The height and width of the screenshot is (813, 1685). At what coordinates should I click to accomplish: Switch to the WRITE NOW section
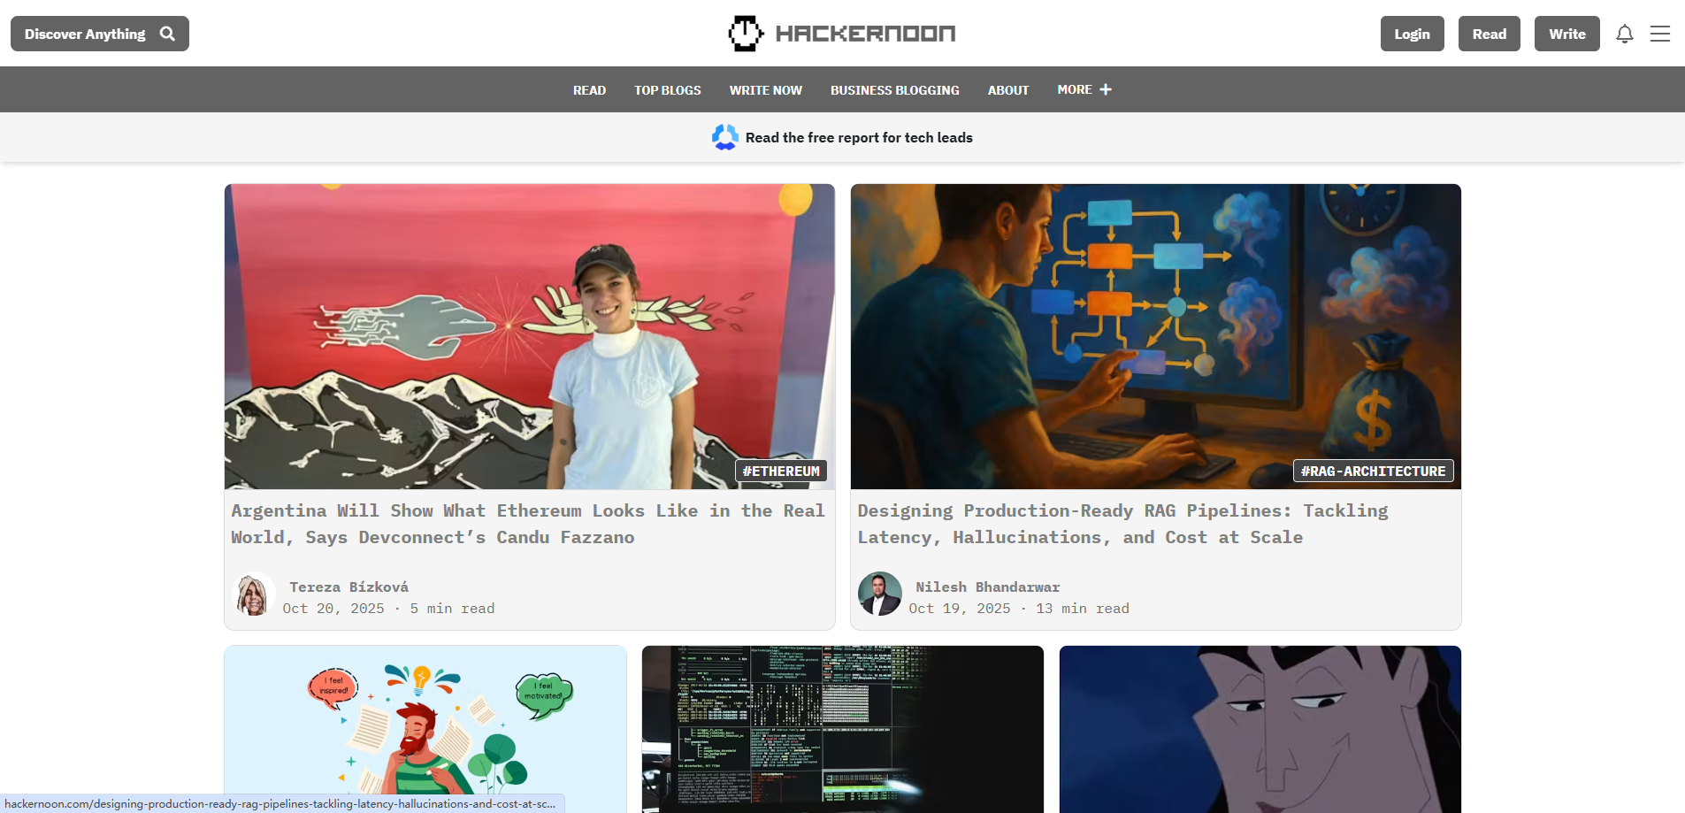pyautogui.click(x=765, y=89)
